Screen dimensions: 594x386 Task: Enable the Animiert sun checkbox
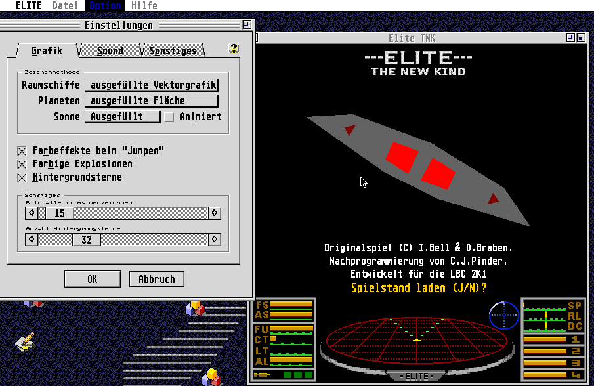point(169,117)
